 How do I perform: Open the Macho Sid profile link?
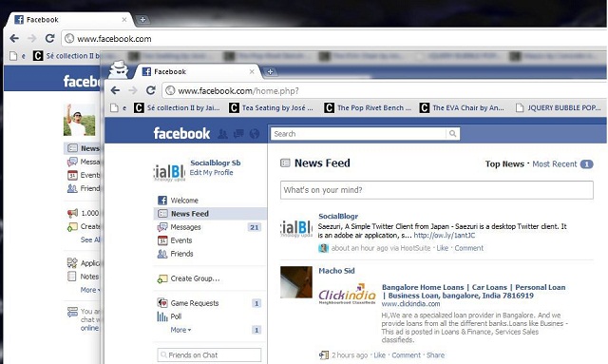pyautogui.click(x=336, y=271)
